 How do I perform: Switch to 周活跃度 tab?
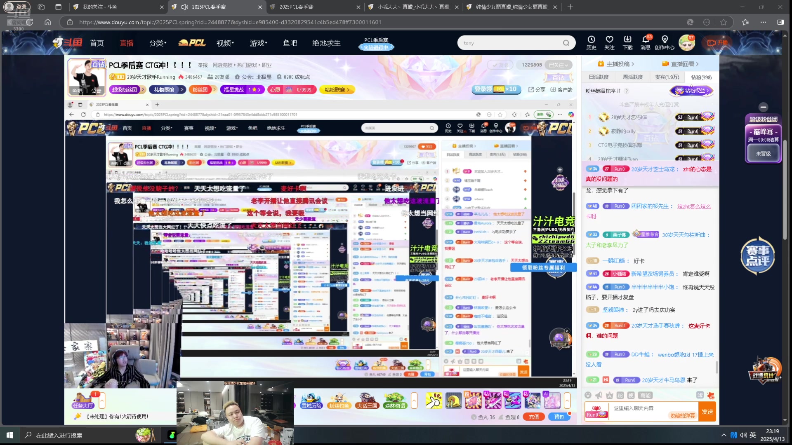coord(633,77)
